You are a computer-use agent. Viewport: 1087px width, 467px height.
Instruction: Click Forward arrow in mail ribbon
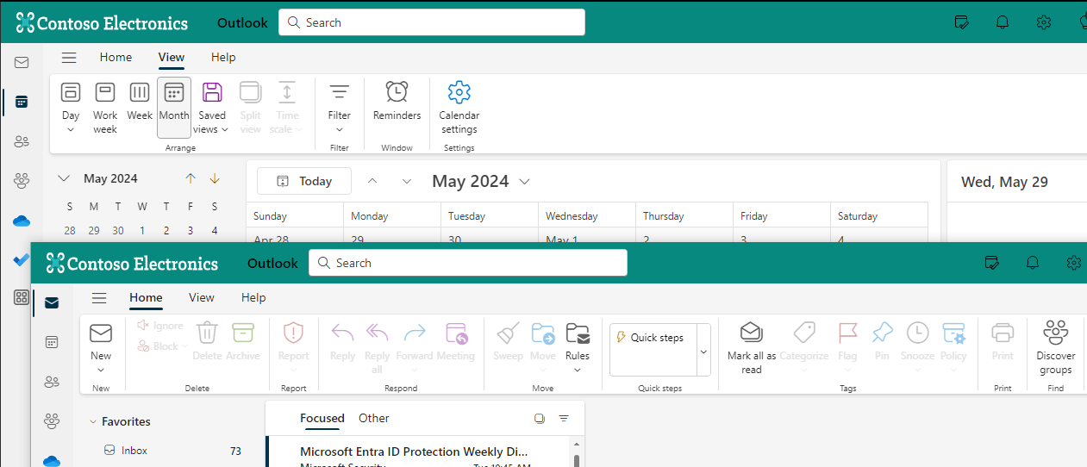(x=415, y=340)
